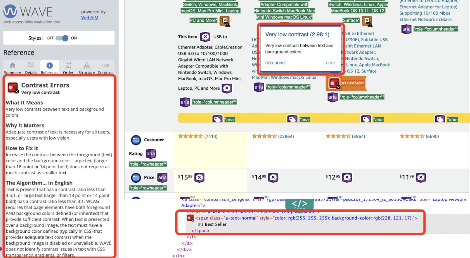Switch to the Summary tab
470x258 pixels.
pyautogui.click(x=12, y=68)
